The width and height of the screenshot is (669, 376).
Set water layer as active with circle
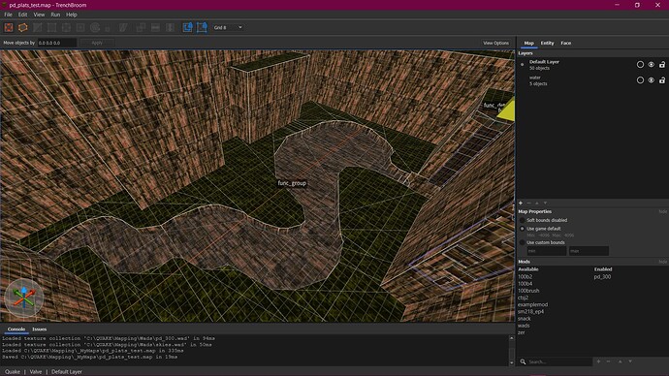(640, 80)
